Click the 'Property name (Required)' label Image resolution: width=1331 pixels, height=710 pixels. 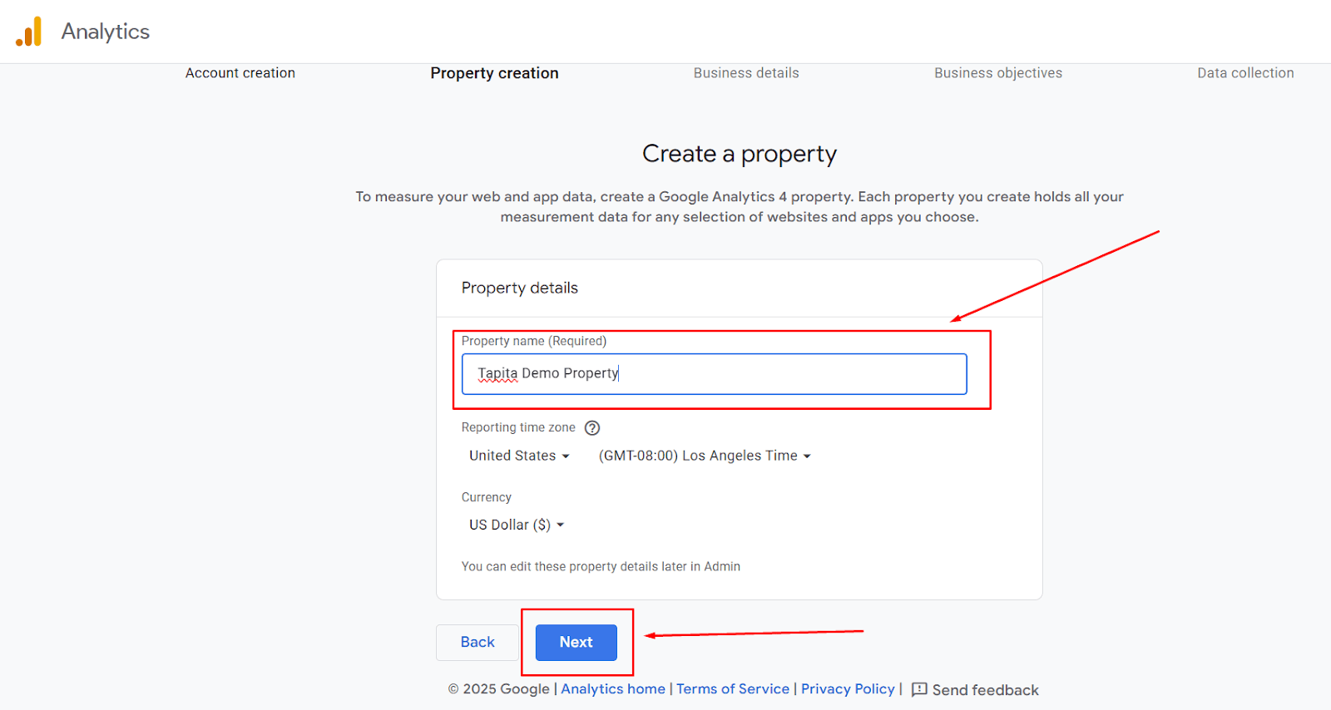pyautogui.click(x=534, y=341)
